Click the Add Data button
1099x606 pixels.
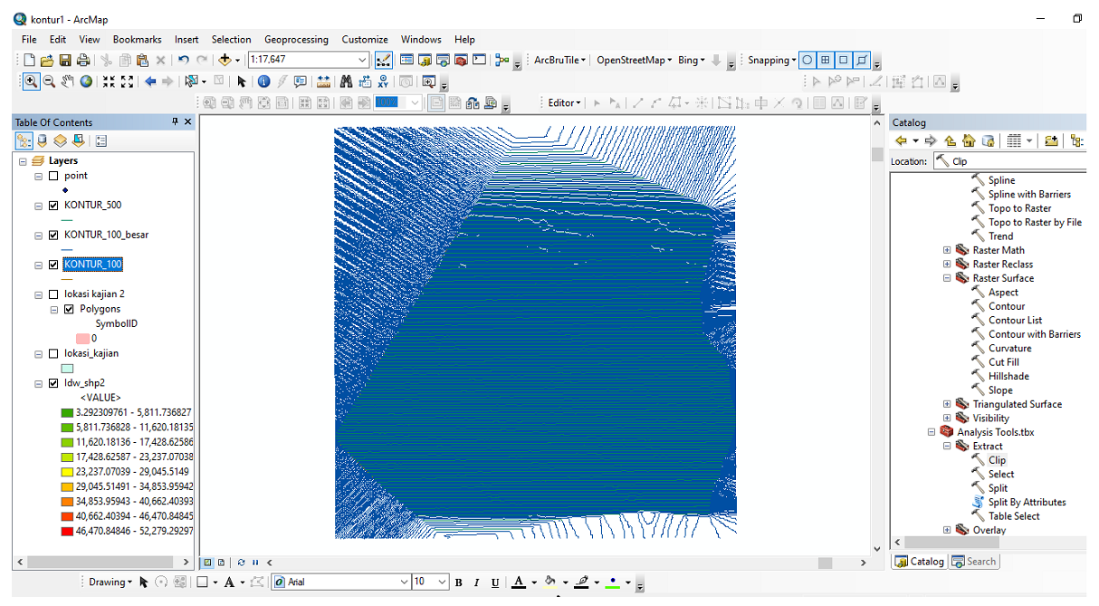pos(224,61)
